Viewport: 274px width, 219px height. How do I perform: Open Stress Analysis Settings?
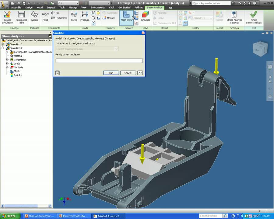234,17
